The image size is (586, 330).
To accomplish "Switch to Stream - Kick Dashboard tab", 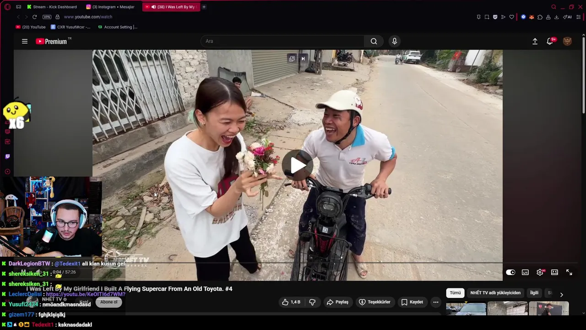I will coord(52,7).
